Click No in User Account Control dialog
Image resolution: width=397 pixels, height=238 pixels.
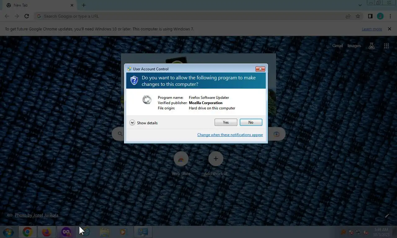[x=251, y=122]
